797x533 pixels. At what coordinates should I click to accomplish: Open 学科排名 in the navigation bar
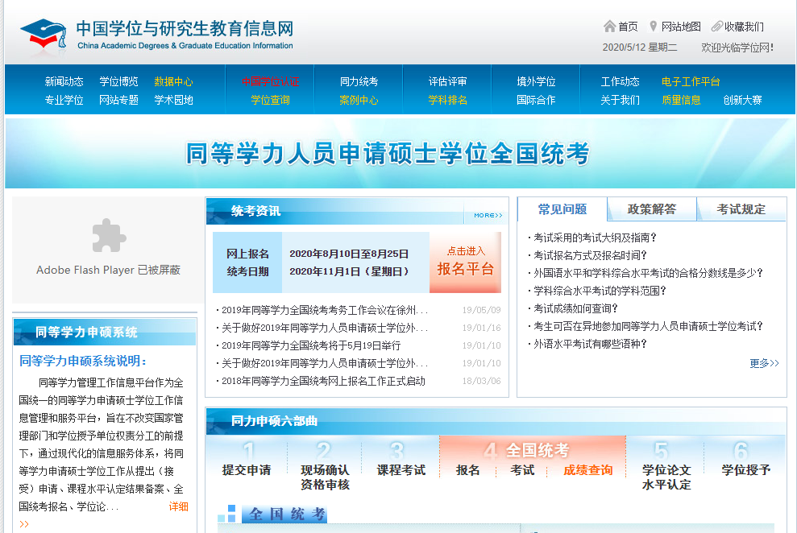pos(447,100)
